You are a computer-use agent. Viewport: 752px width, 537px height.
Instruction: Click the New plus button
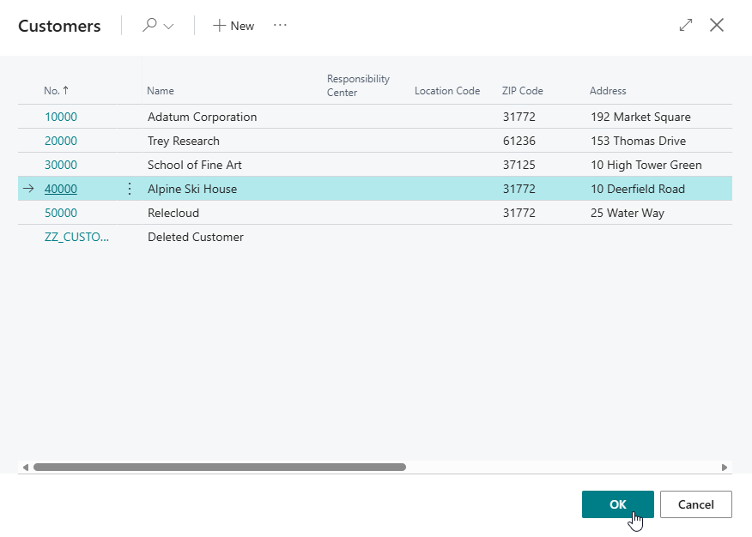click(233, 26)
